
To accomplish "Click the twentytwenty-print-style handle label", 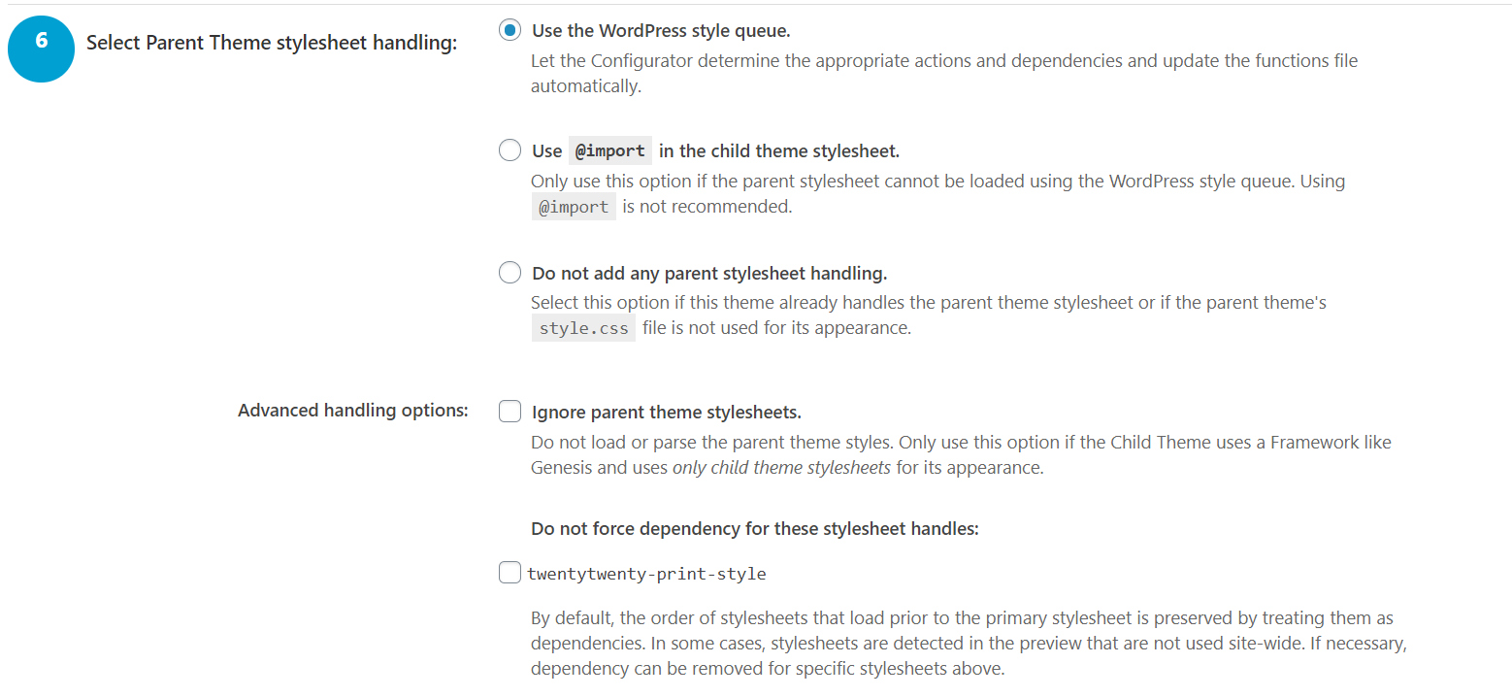I will click(x=646, y=573).
